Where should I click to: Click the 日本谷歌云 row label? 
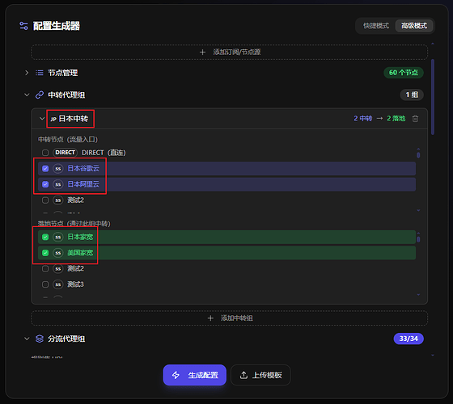pyautogui.click(x=83, y=168)
